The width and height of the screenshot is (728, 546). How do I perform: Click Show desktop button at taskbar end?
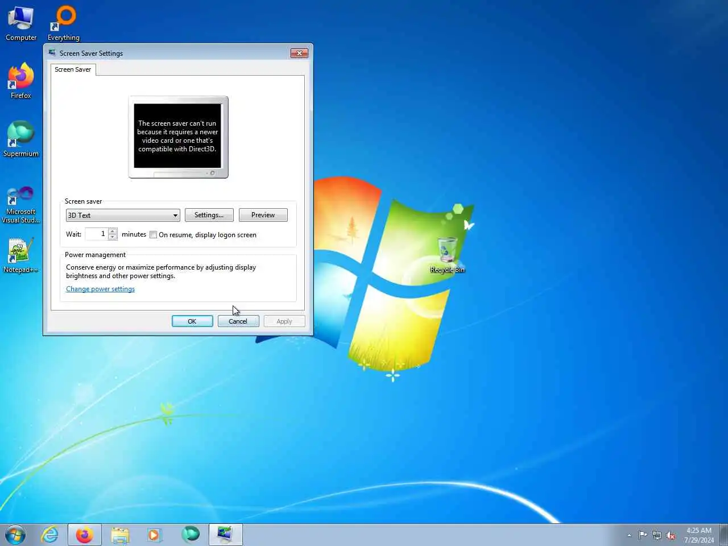click(723, 535)
